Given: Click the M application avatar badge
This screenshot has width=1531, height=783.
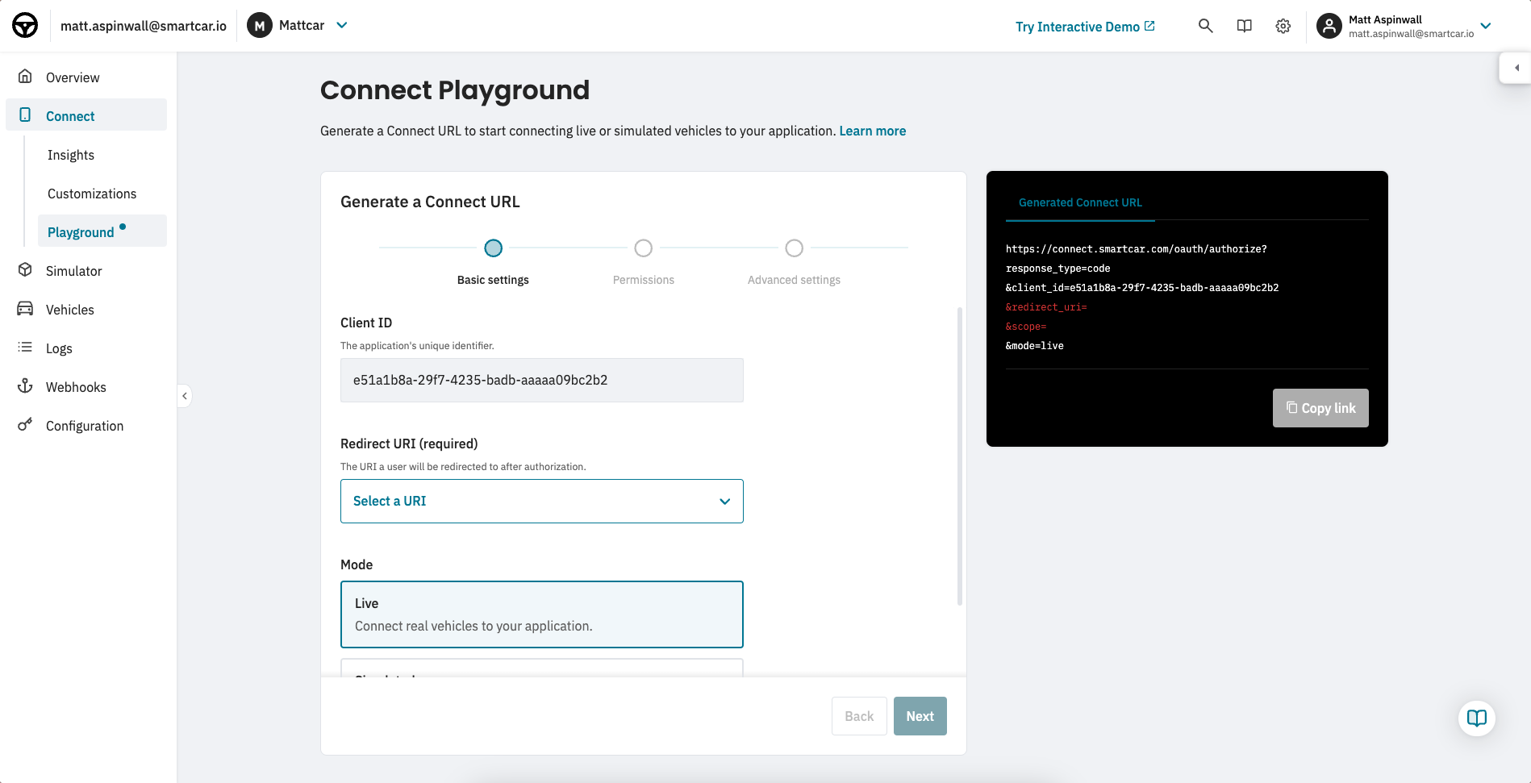Looking at the screenshot, I should click(260, 26).
